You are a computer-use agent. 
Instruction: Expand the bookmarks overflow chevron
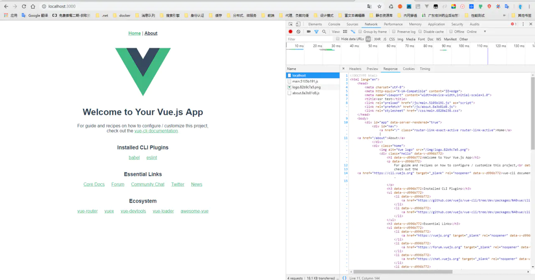504,15
